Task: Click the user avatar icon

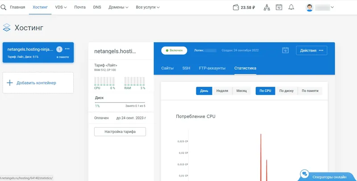Action: [x=309, y=8]
